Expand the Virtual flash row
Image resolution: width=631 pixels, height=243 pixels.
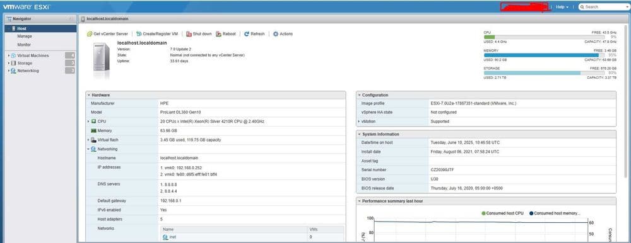tap(88, 140)
